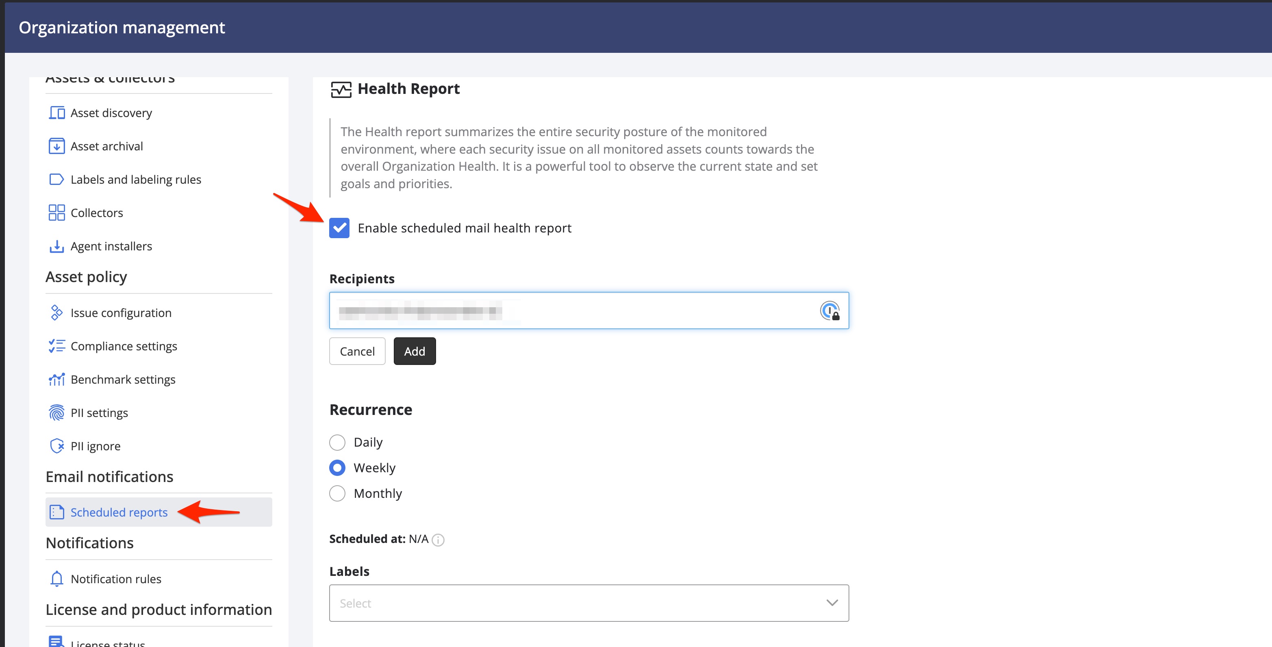This screenshot has height=647, width=1272.
Task: Select the Monthly recurrence option
Action: [337, 493]
